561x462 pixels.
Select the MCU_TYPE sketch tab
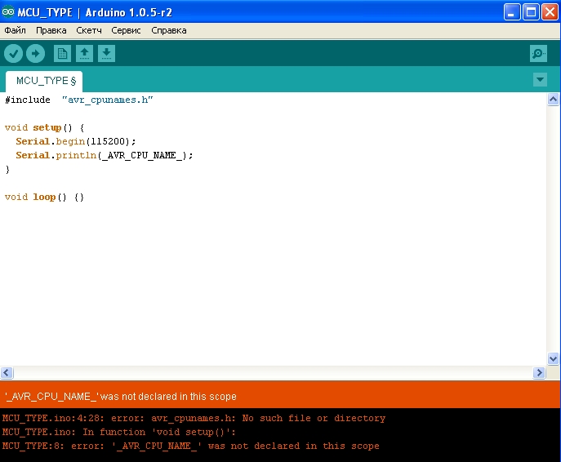(45, 81)
